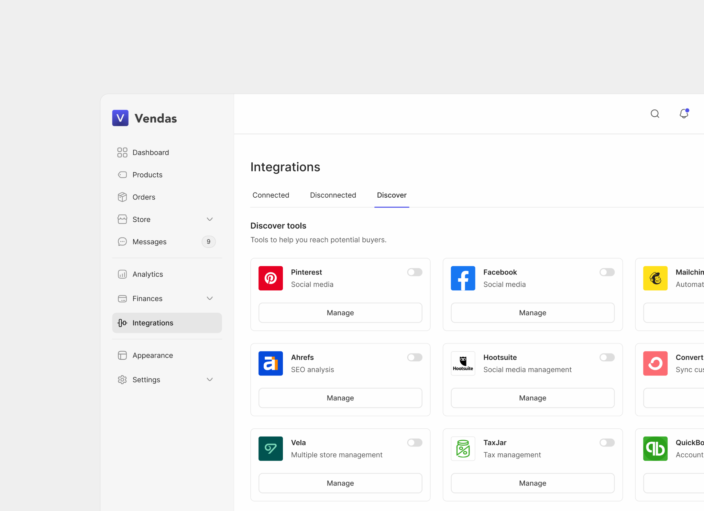Switch to the Connected tab
This screenshot has width=704, height=511.
271,195
